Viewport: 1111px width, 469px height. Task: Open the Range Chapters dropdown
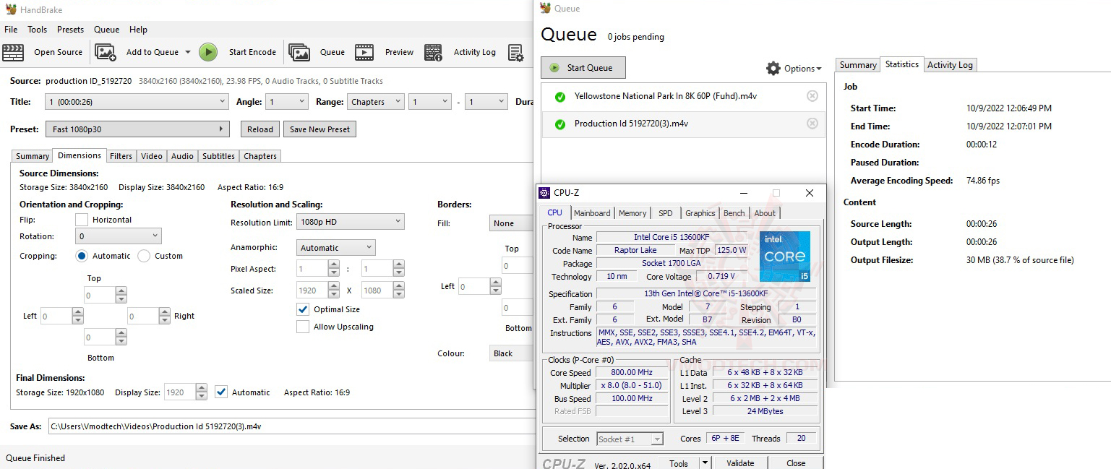(375, 102)
